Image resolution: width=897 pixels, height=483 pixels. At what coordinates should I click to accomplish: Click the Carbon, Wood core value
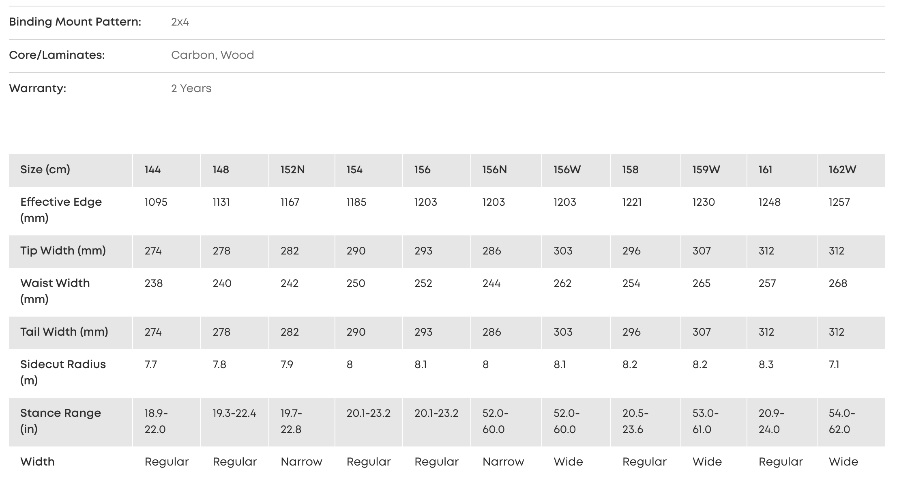212,55
